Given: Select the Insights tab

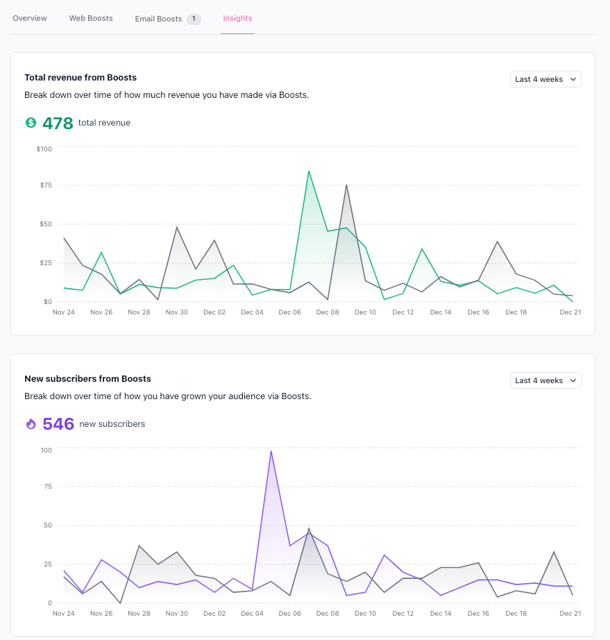Looking at the screenshot, I should pos(237,18).
